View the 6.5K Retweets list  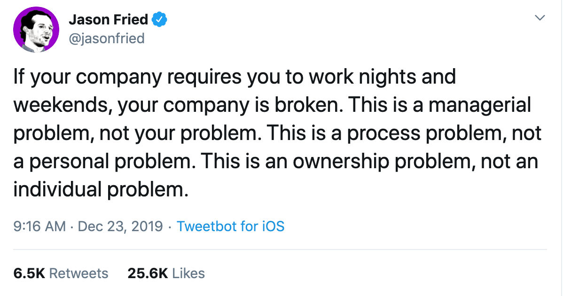pos(61,273)
